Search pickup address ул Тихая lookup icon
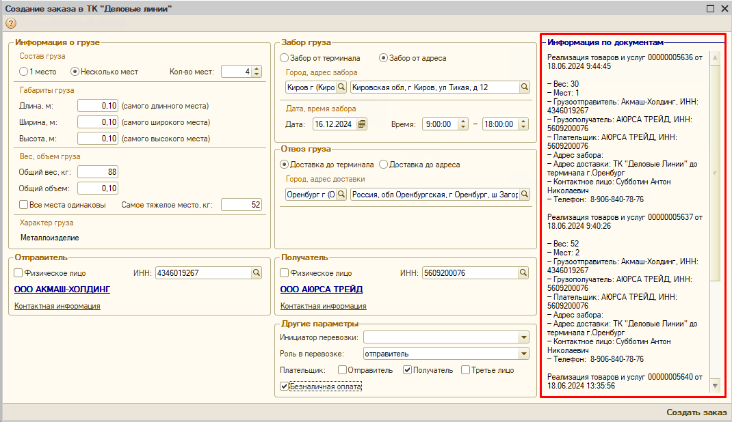The height and width of the screenshot is (422, 732). click(x=524, y=87)
